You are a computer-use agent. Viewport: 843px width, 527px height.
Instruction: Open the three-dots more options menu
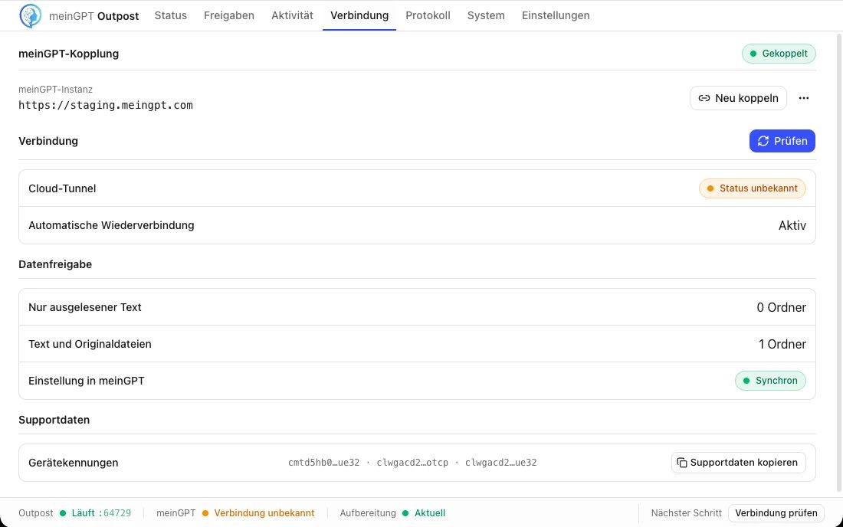(804, 98)
